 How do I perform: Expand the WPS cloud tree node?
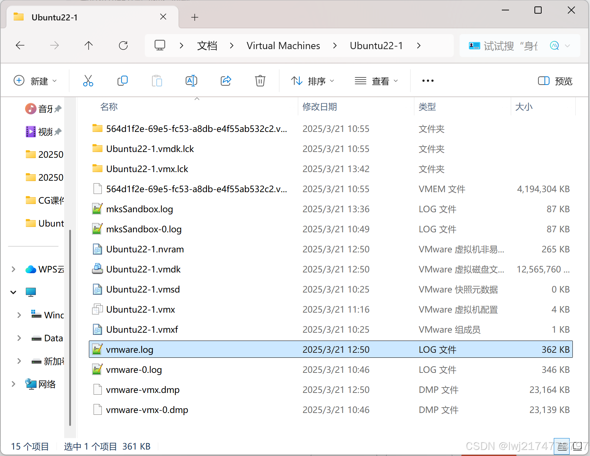13,269
